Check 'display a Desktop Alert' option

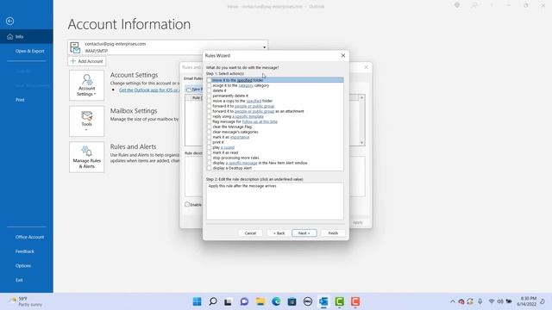pos(209,168)
